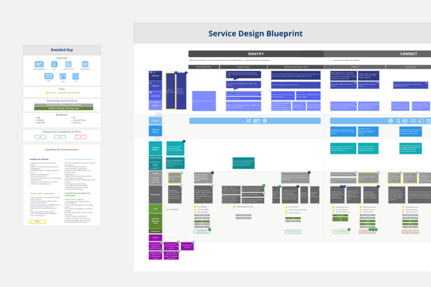Click the Product Application channel icon
Screen dimensions: 431x287
(39, 65)
